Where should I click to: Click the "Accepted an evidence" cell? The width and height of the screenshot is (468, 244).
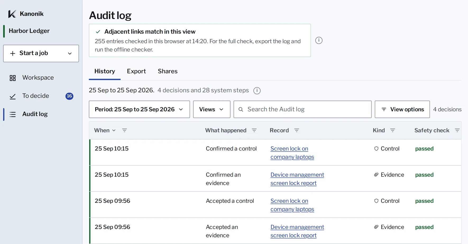click(x=222, y=231)
